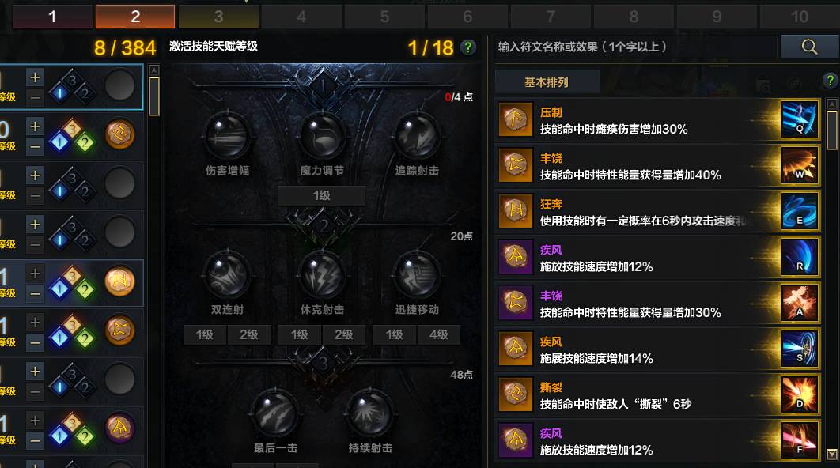The height and width of the screenshot is (468, 840).
Task: Click the 4级 button under 迅捷移动
Action: [439, 334]
